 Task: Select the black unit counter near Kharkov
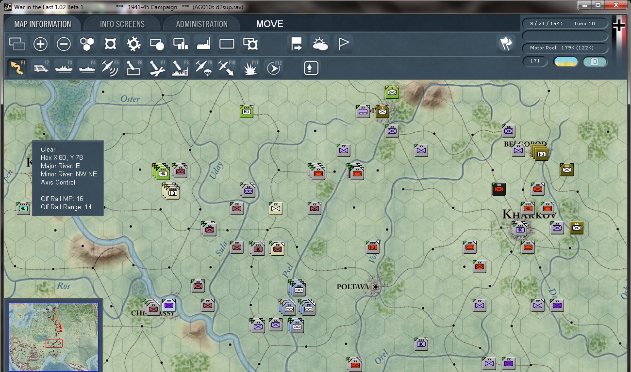[499, 189]
